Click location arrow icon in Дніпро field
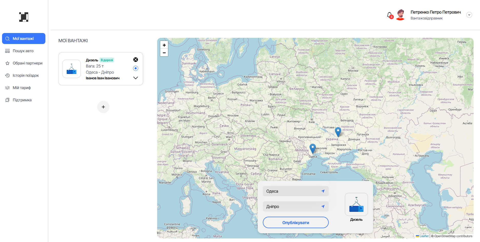The image size is (480, 242). [x=323, y=206]
